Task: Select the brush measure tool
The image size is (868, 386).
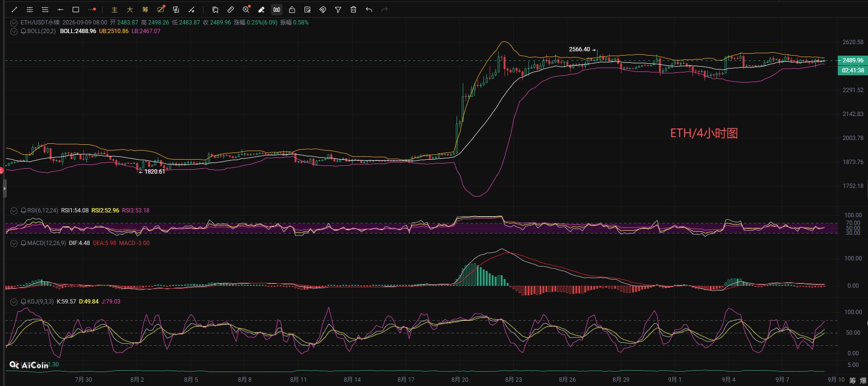Action: tap(191, 10)
